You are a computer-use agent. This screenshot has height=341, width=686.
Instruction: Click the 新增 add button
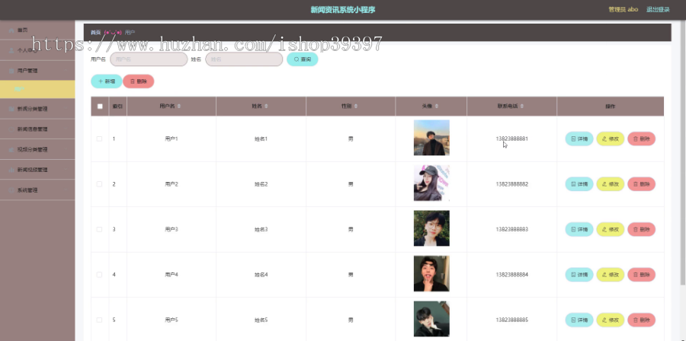(x=106, y=81)
